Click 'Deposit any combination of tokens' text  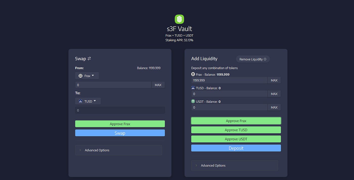tap(214, 68)
